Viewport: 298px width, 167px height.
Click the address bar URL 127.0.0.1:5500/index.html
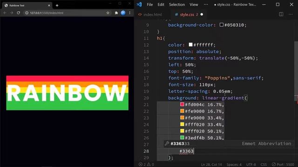pos(47,13)
